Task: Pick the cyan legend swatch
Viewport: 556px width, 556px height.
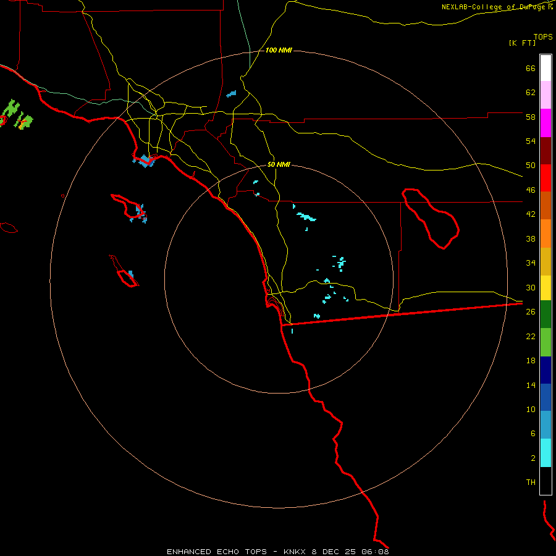Action: pyautogui.click(x=545, y=453)
